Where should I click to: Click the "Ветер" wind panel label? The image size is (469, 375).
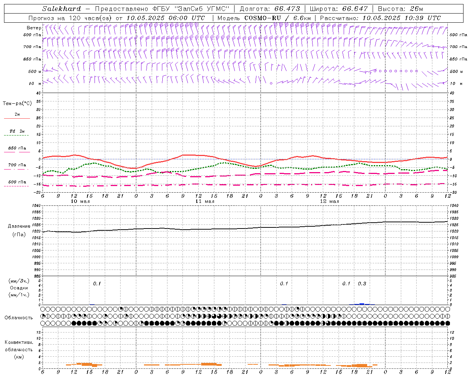pos(34,28)
